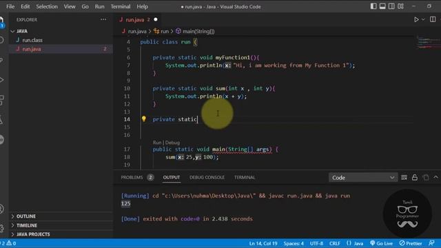Switch to Debug Console tab
Image resolution: width=441 pixels, height=248 pixels.
point(207,178)
